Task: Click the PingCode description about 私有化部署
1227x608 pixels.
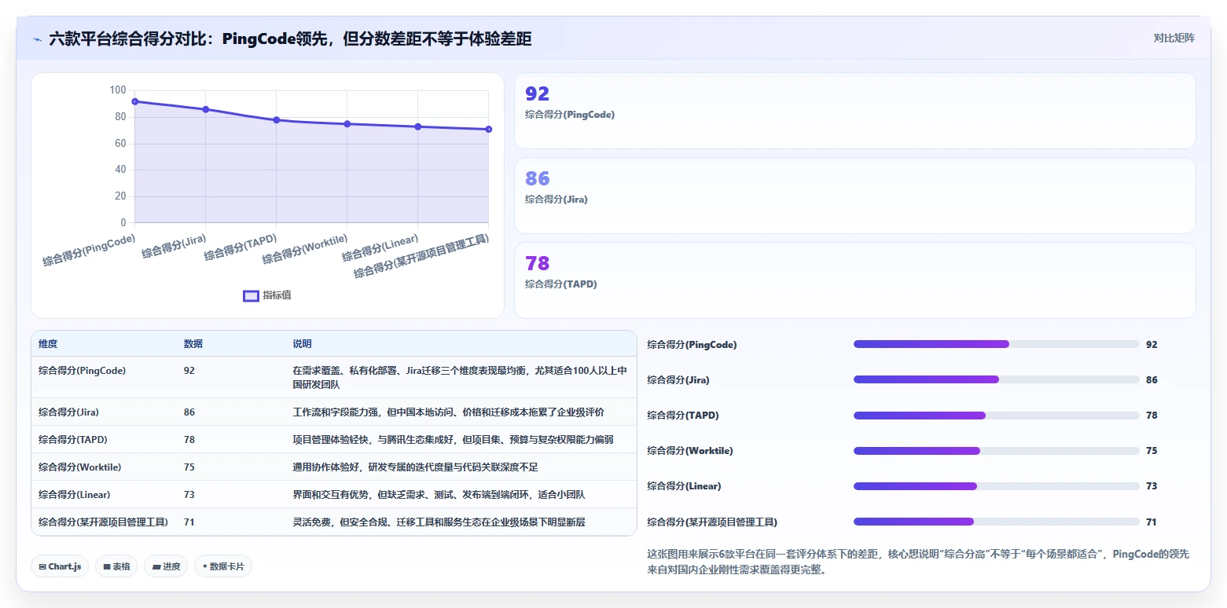Action: (460, 377)
